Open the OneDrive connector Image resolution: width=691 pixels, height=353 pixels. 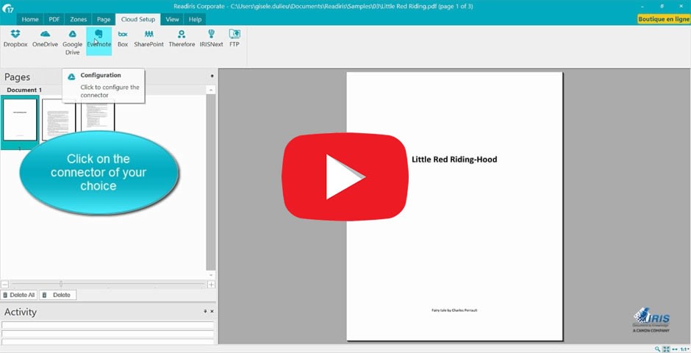click(45, 39)
